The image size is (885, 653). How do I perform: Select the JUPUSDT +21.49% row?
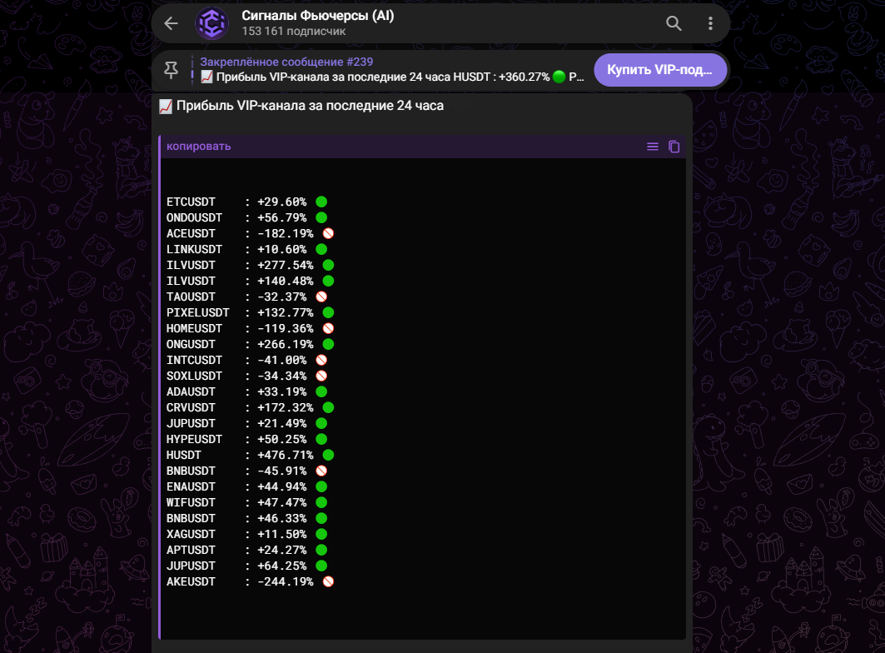point(246,423)
